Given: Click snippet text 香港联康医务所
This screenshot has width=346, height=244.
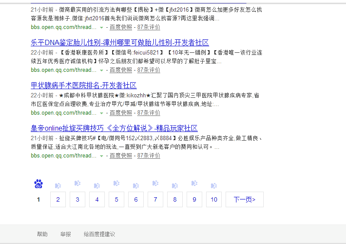Looking at the screenshot, I should 84,52.
